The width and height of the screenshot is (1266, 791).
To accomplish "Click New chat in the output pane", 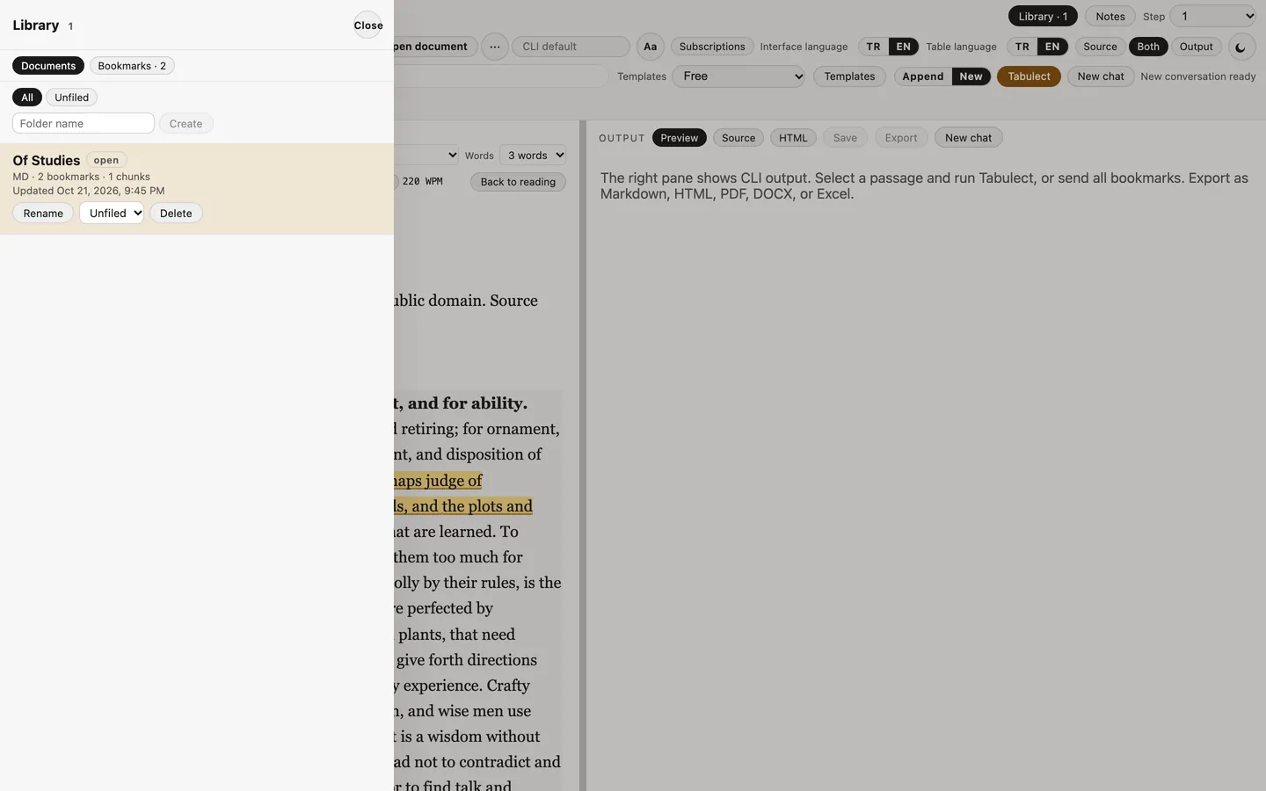I will point(968,138).
